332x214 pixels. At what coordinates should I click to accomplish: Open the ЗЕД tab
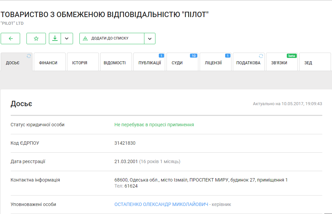[308, 63]
